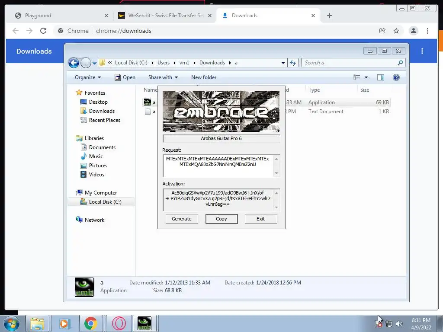443x332 pixels.
Task: Switch to the WeSendit tab
Action: click(x=166, y=16)
